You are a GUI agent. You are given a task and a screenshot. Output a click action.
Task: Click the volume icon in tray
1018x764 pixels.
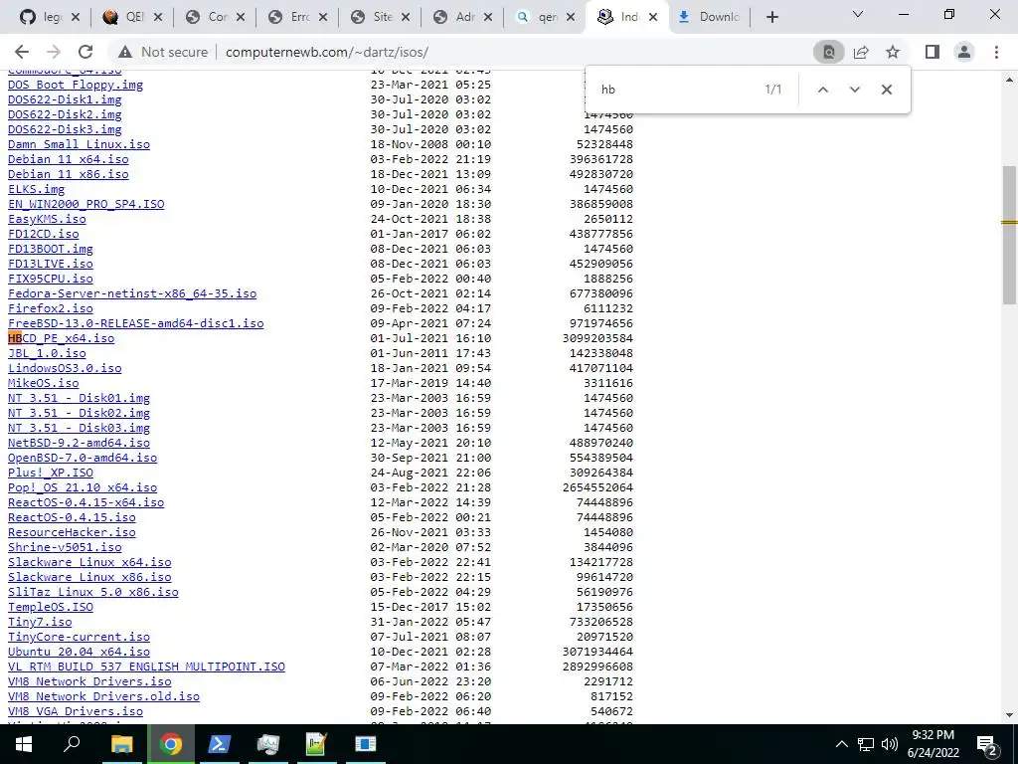[890, 744]
